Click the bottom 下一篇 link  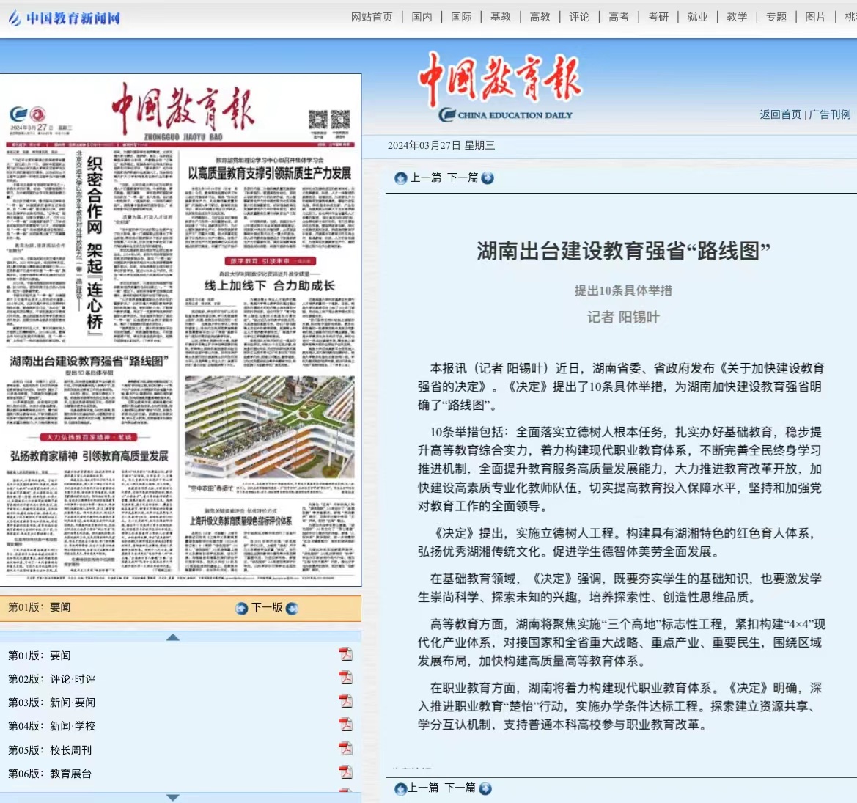[x=460, y=788]
